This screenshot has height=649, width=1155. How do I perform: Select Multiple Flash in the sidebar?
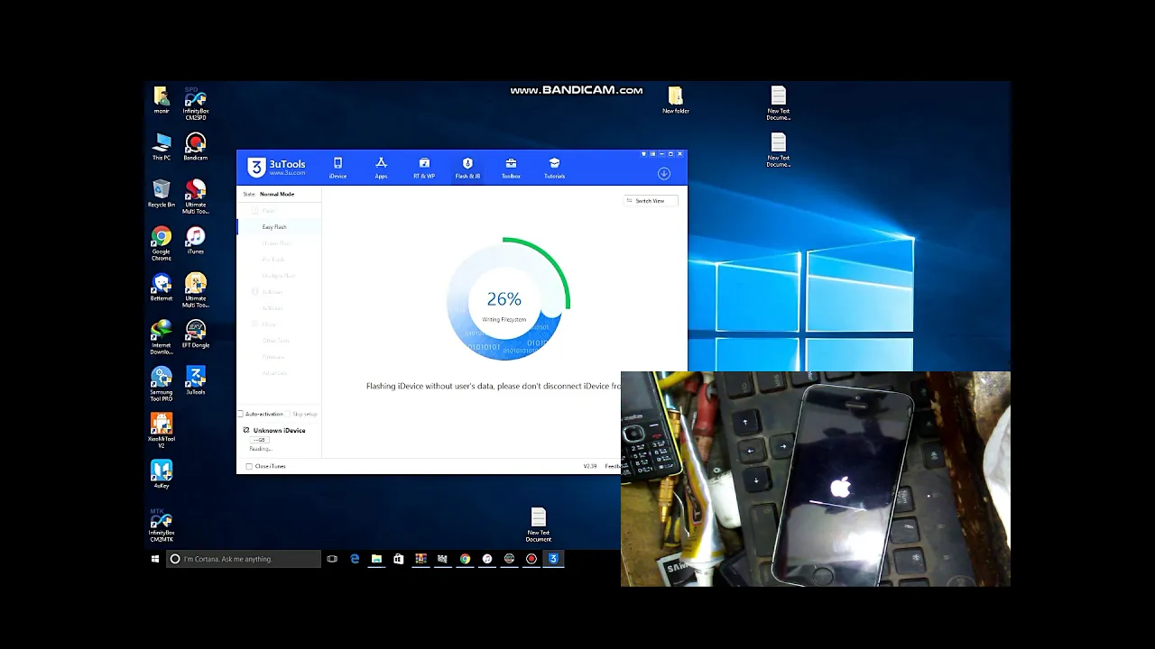(x=278, y=276)
